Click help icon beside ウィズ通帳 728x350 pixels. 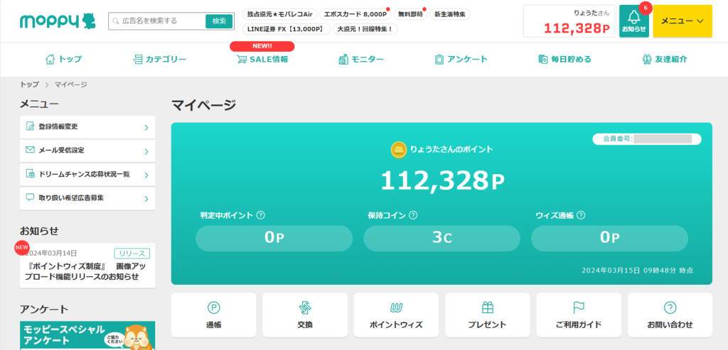[581, 215]
